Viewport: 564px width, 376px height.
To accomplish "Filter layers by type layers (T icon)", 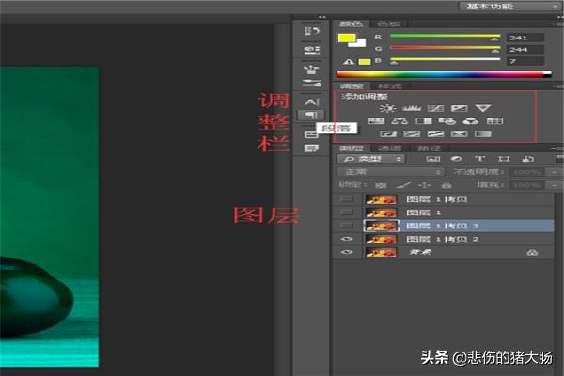I will coord(479,159).
